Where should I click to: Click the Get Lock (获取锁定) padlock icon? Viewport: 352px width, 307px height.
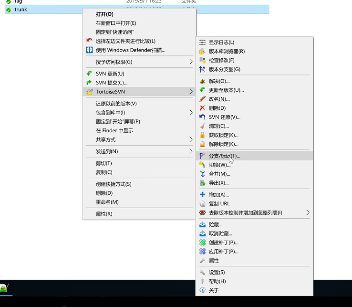pos(202,135)
